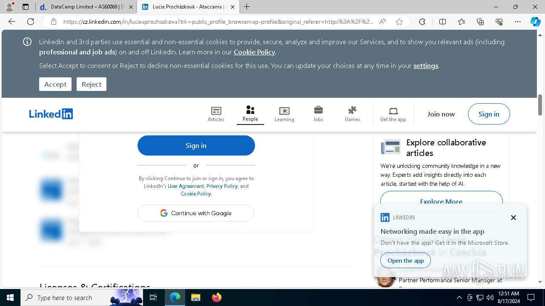Click the volume speaker tray icon
Screen dimensions: 545x306
[x=490, y=297]
